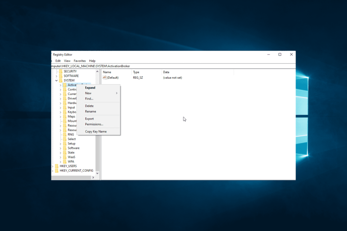Click the HKEY_CURRENT_CONFIG folder icon

tap(57, 171)
